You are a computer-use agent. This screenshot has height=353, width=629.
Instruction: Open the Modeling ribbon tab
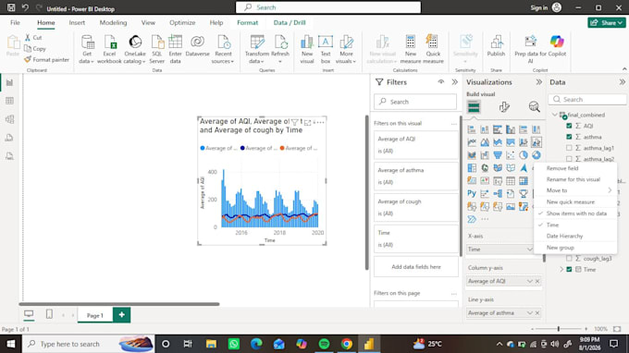(x=113, y=23)
